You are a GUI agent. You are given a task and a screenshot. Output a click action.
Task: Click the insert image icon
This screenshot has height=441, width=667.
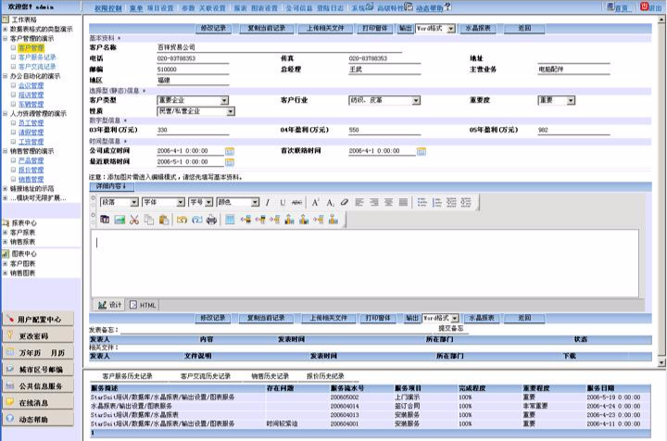120,220
